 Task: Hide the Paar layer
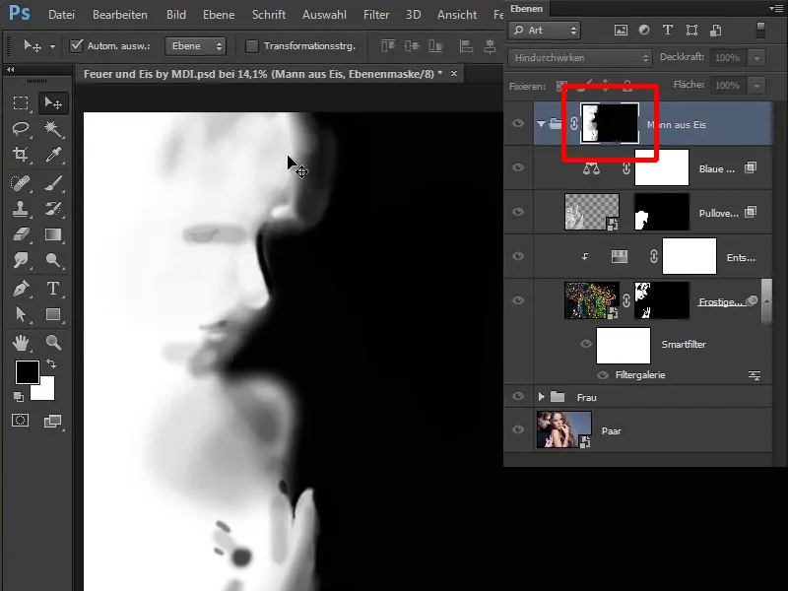pyautogui.click(x=518, y=429)
